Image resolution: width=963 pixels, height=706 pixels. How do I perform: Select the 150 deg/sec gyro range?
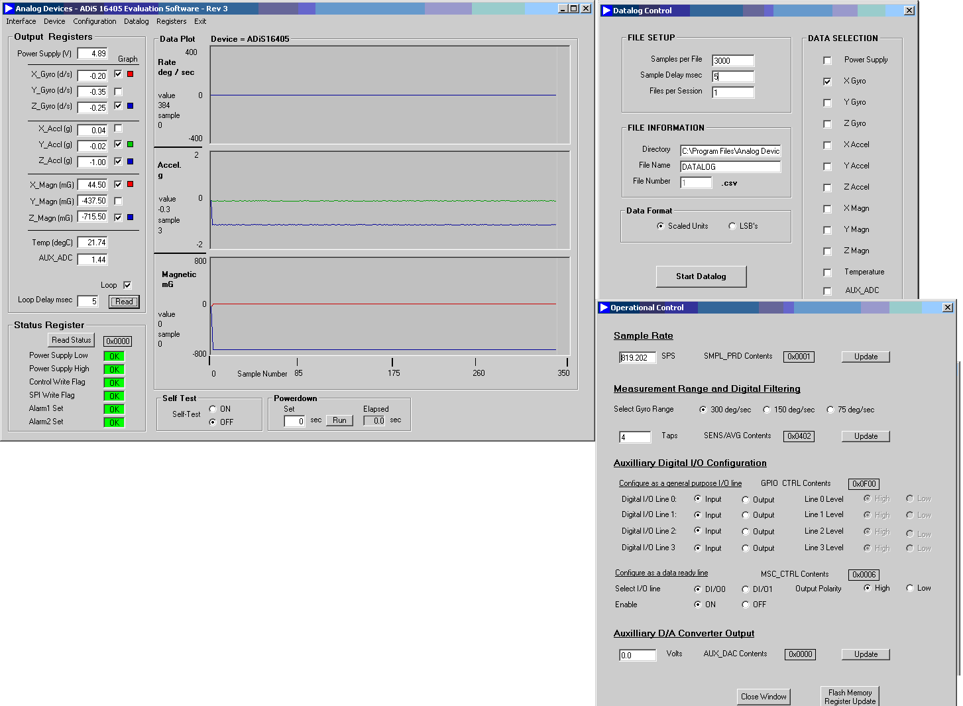[x=767, y=410]
